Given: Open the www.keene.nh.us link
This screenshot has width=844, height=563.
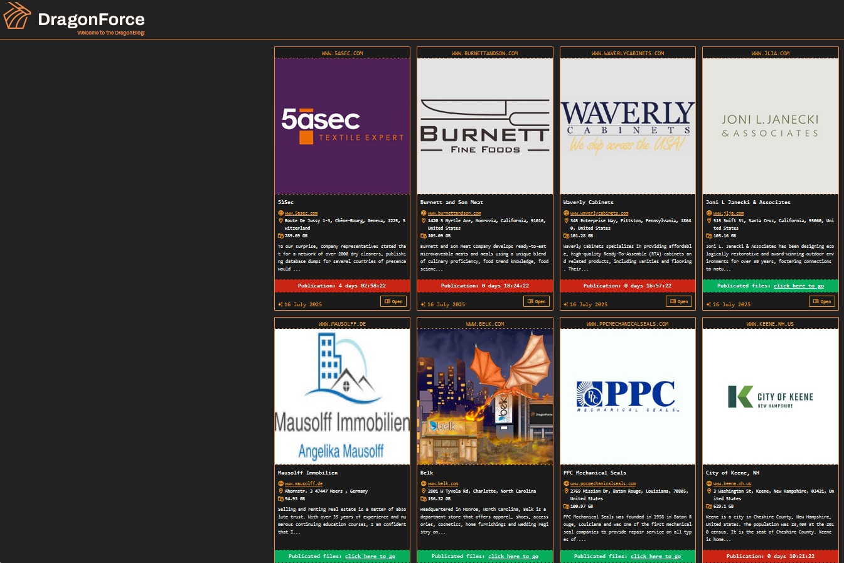Looking at the screenshot, I should 732,484.
